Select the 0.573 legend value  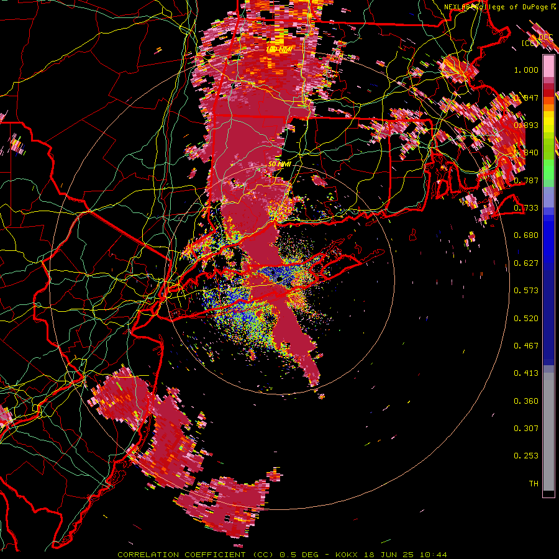526,291
